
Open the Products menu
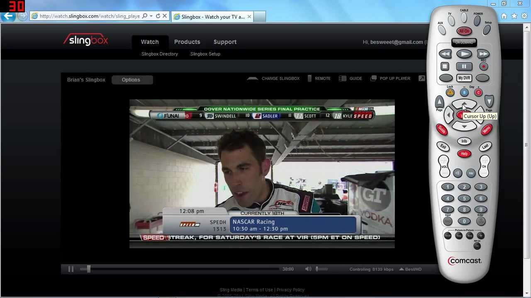187,42
